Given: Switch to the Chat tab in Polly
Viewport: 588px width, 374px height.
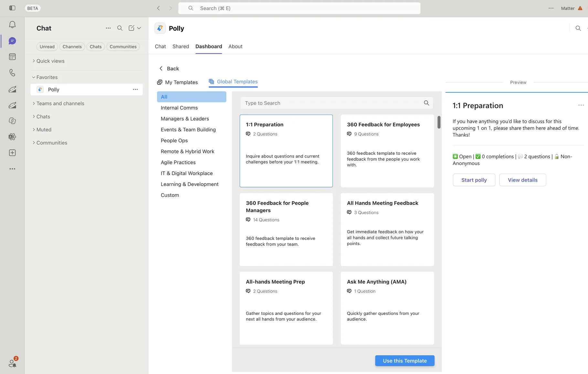Looking at the screenshot, I should coord(160,46).
